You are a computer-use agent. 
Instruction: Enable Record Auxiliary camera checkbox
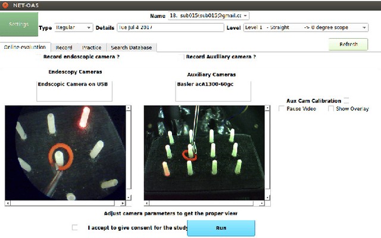pyautogui.click(x=182, y=57)
